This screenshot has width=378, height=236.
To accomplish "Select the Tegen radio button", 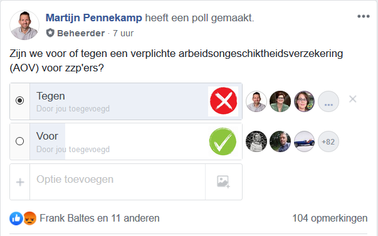I will point(19,100).
